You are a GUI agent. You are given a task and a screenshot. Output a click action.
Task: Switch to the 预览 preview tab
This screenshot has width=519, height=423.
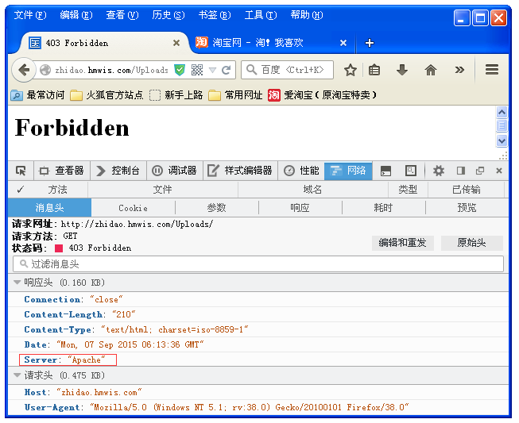[x=467, y=208]
